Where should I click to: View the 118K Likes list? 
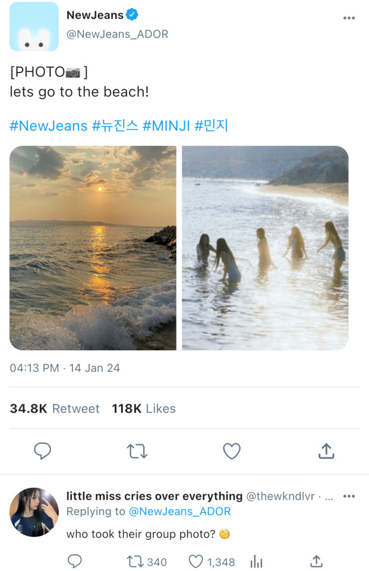tap(144, 409)
